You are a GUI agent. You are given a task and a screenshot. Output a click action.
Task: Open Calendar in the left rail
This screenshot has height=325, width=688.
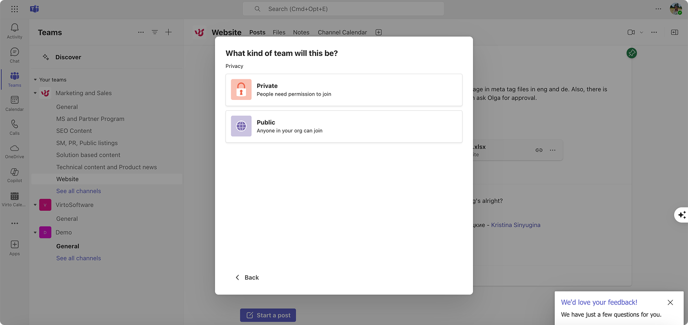tap(14, 103)
